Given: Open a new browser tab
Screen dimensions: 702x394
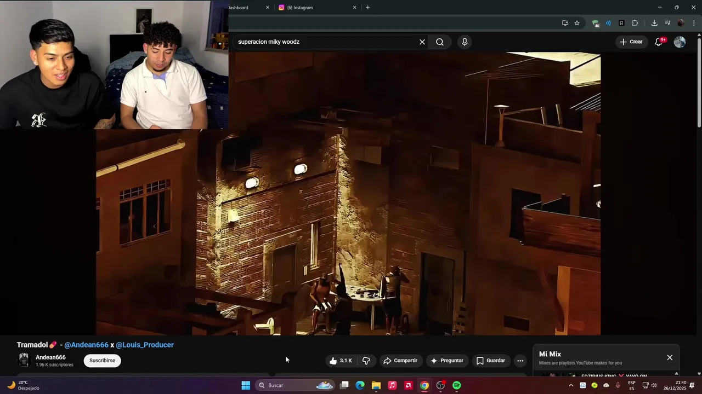Looking at the screenshot, I should click(367, 8).
